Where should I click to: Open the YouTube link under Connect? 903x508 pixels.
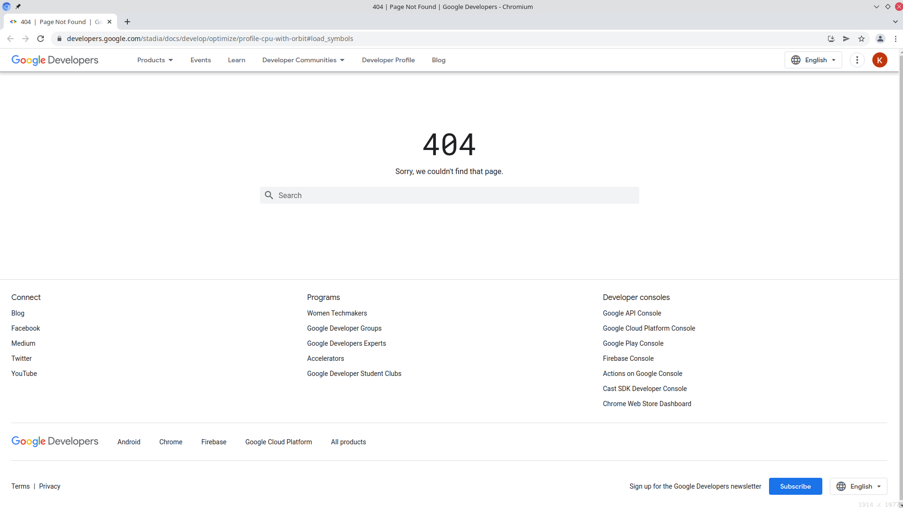click(x=24, y=374)
